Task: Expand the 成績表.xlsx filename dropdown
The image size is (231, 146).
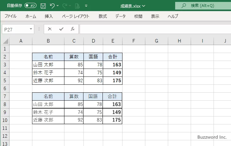Action: pyautogui.click(x=144, y=6)
